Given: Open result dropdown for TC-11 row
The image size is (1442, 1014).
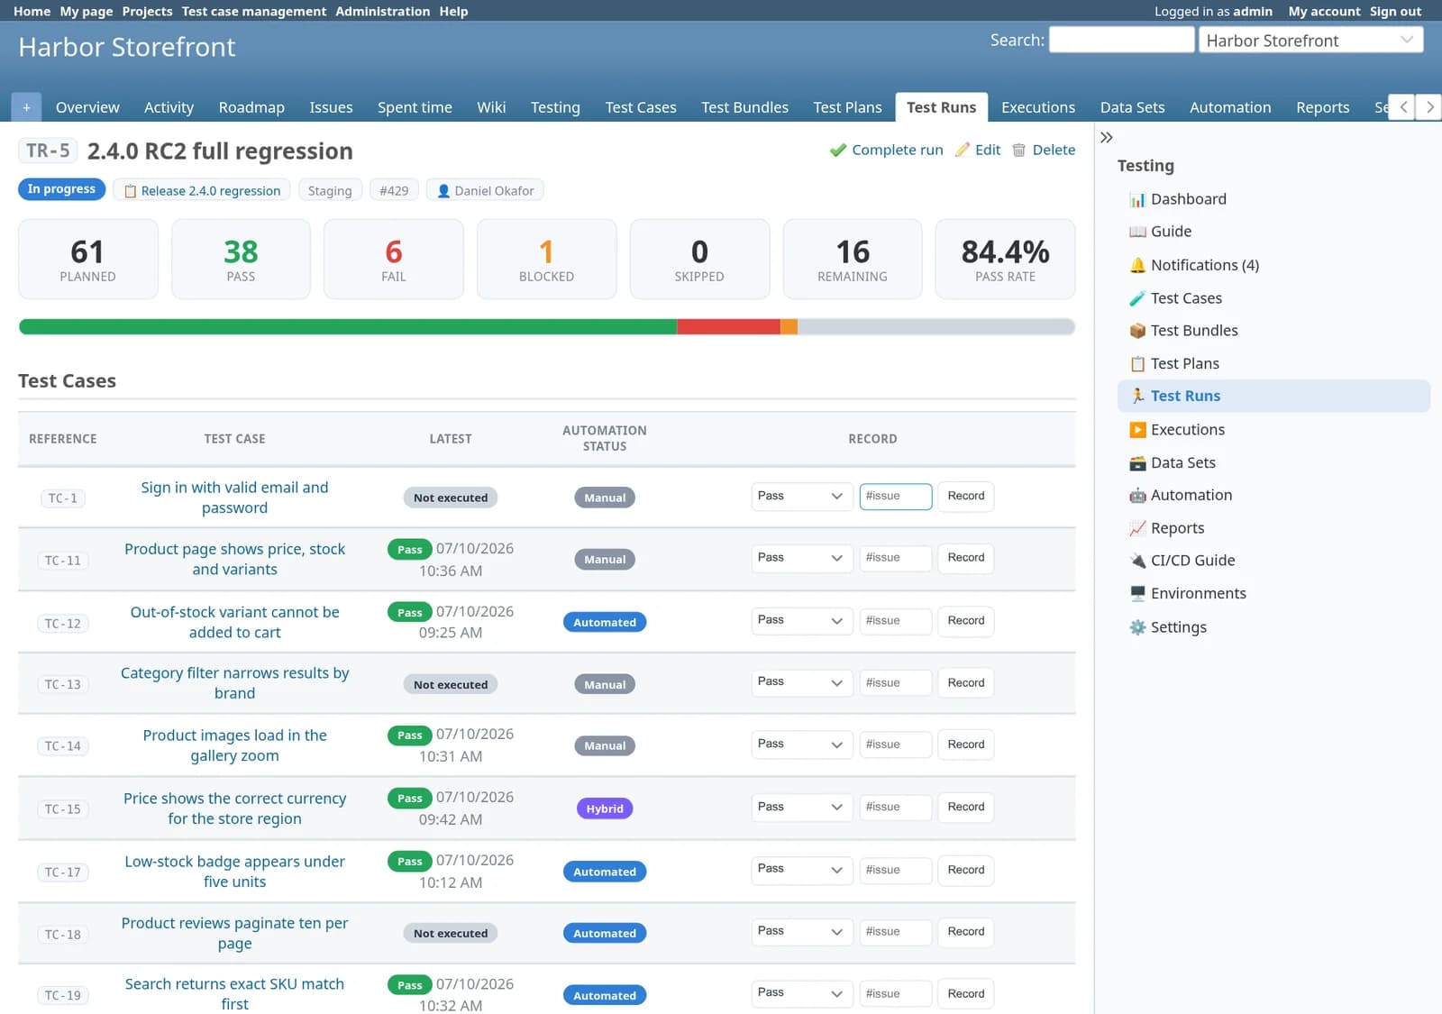Looking at the screenshot, I should (x=802, y=558).
